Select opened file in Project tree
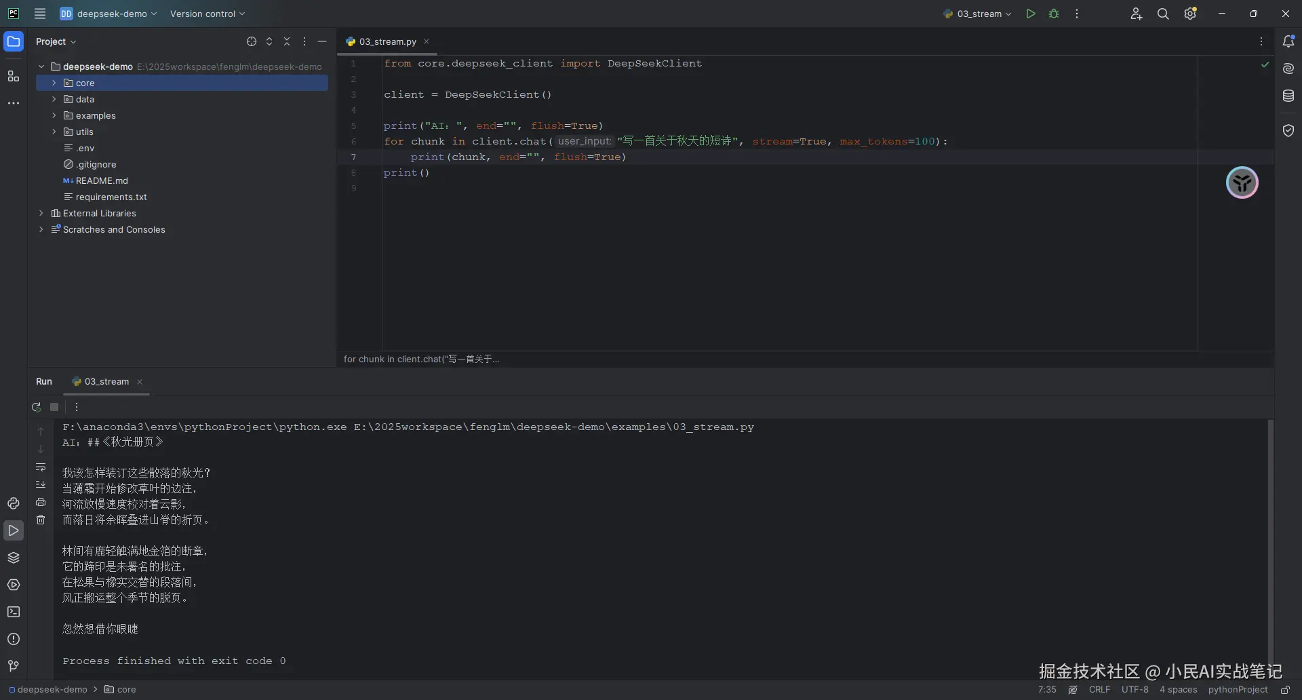The height and width of the screenshot is (700, 1302). 252,41
